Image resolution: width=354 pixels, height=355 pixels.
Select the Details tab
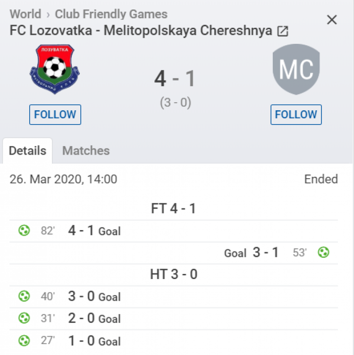coord(28,151)
